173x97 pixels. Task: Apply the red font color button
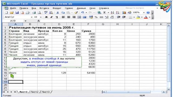click(x=146, y=17)
